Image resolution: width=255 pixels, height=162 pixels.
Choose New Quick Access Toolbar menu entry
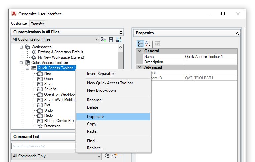coord(110,83)
